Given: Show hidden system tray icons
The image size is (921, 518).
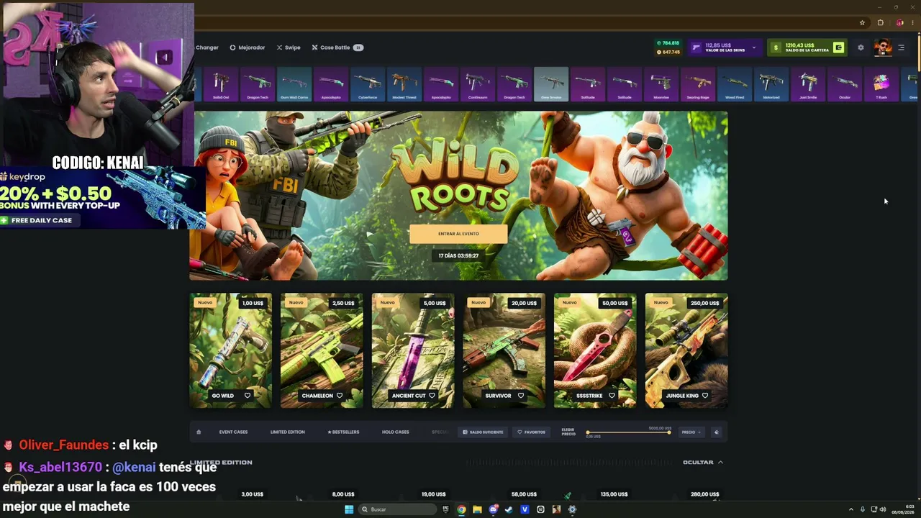Looking at the screenshot, I should tap(850, 509).
